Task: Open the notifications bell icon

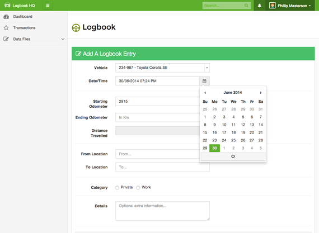Action: point(259,6)
